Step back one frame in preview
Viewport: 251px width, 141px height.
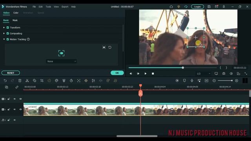[x=131, y=74]
